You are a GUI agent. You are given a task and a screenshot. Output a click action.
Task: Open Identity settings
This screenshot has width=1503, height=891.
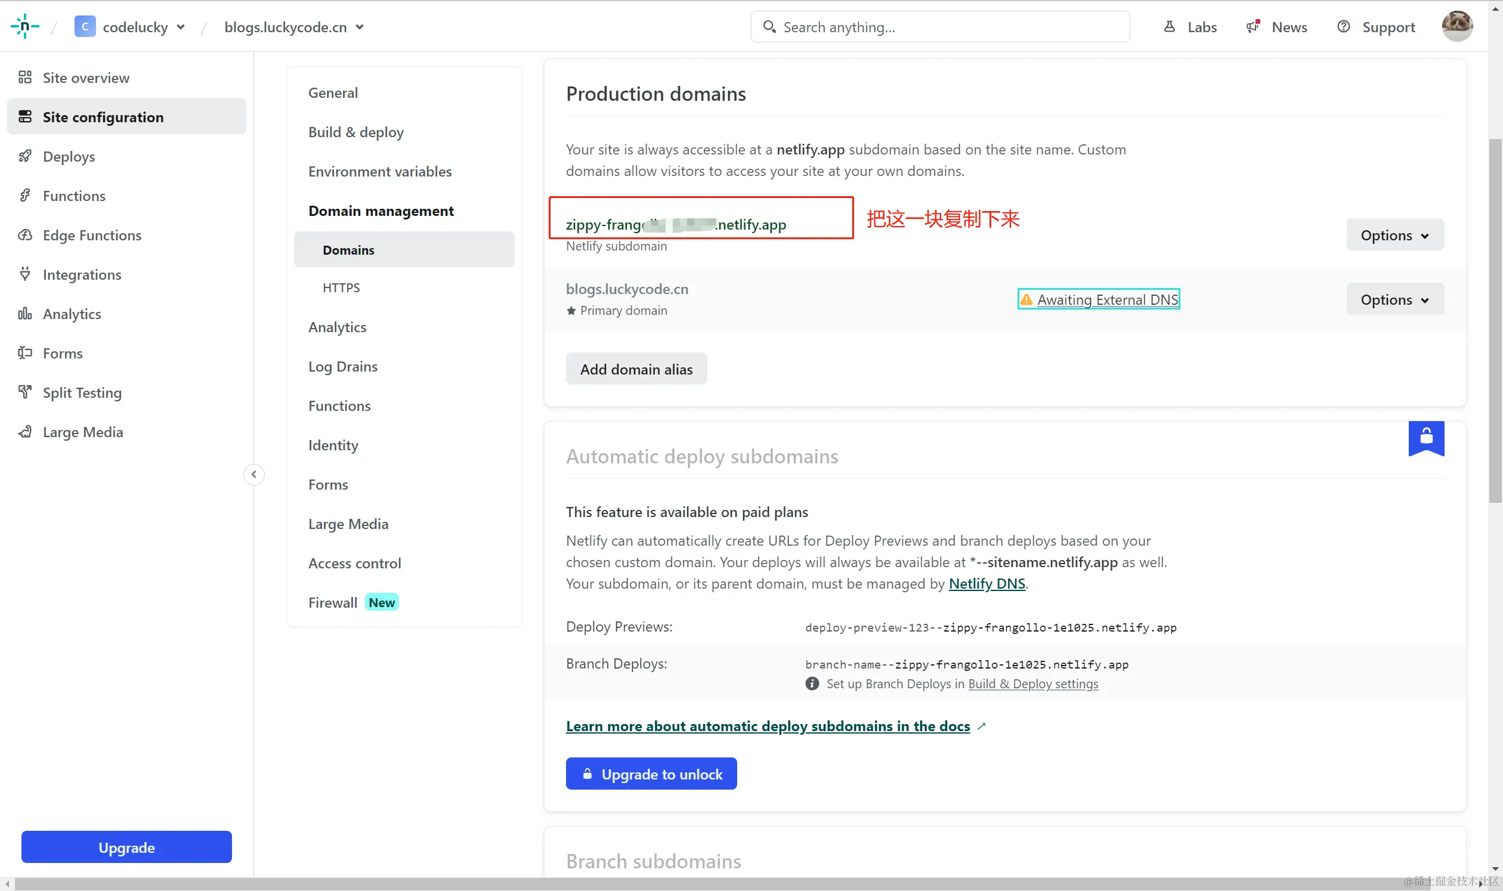coord(333,445)
